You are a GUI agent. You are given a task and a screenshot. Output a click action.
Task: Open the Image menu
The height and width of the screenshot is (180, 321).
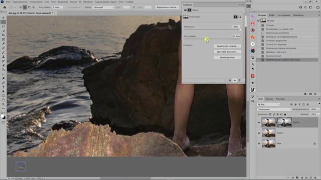(36, 1)
